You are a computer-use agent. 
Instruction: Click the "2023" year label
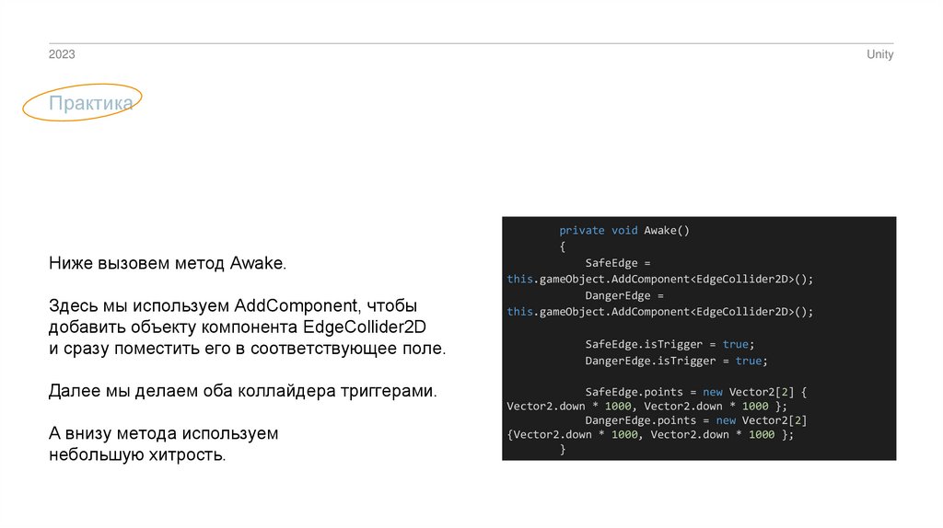pyautogui.click(x=62, y=55)
